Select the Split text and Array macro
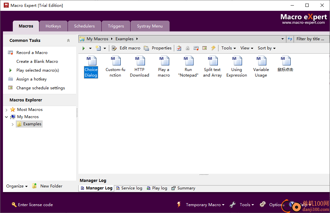This screenshot has height=213, width=330. click(212, 67)
